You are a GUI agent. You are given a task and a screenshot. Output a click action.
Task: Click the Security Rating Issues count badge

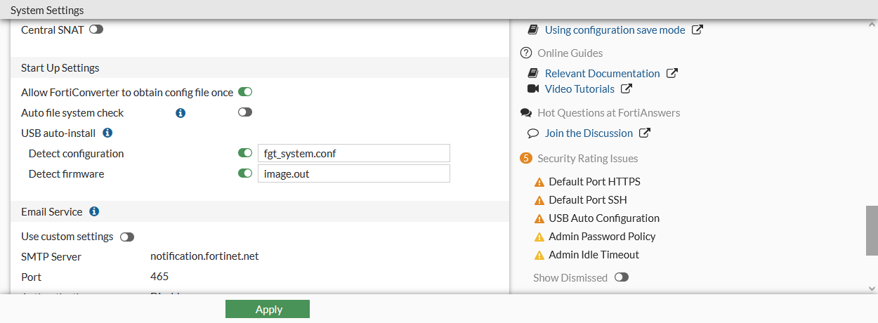point(526,158)
